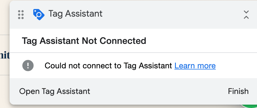The image size is (257, 108).
Task: Click the partially hidden dark blue page text
Action: point(5,55)
